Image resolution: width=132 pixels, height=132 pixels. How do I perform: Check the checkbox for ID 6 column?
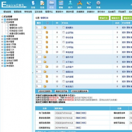63,32
